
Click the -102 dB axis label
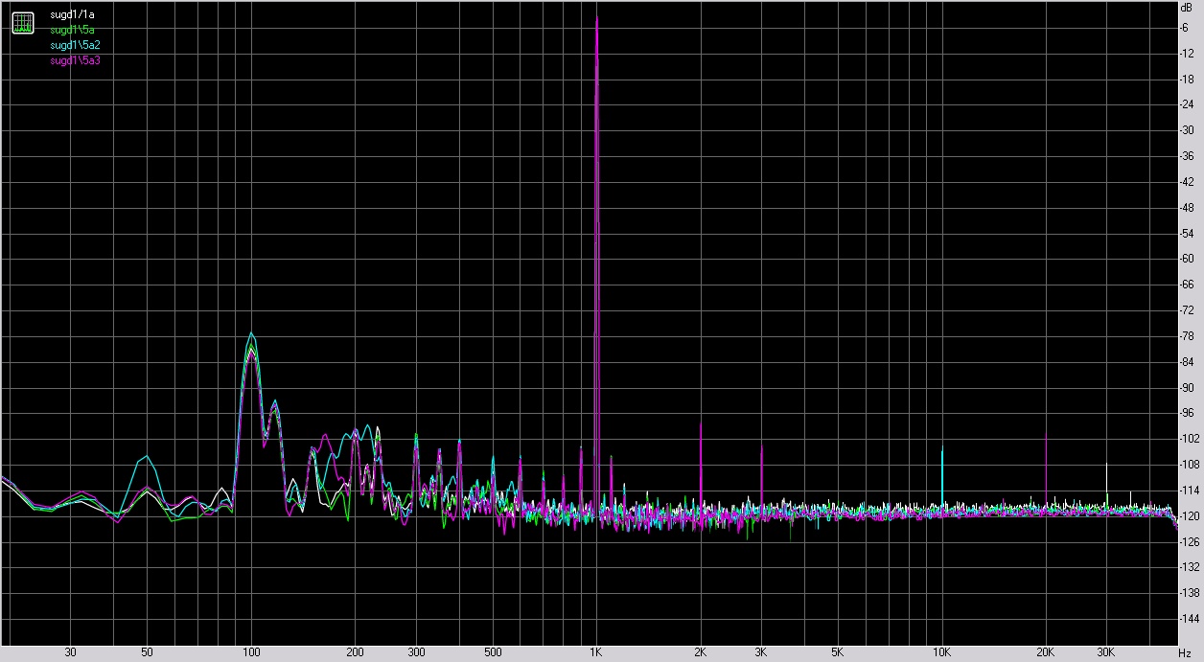[1191, 440]
